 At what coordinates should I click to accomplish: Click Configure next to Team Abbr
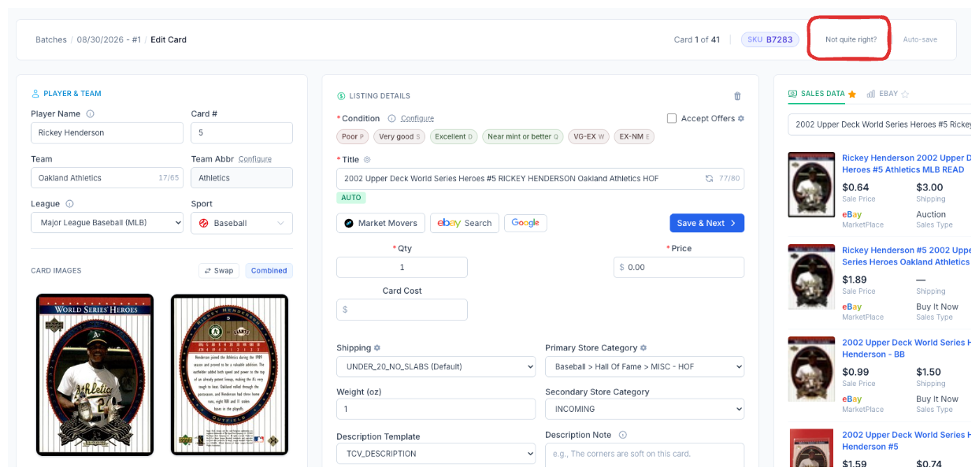(x=255, y=159)
